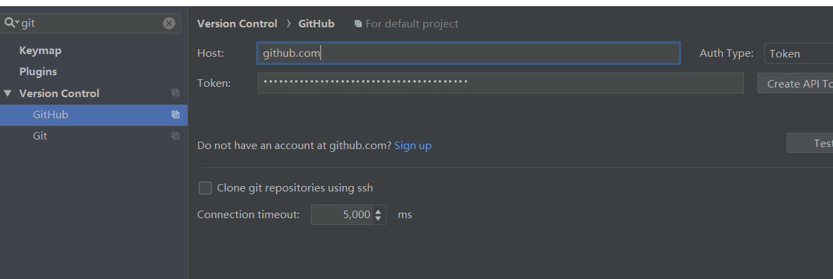Open the Plugins settings page
Image resolution: width=833 pixels, height=279 pixels.
pyautogui.click(x=38, y=72)
